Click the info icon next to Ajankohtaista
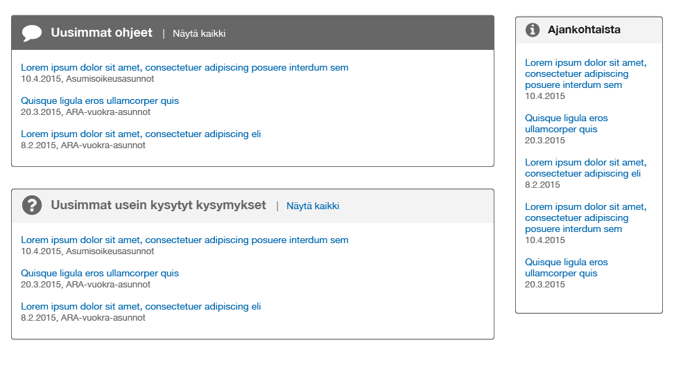The height and width of the screenshot is (365, 674). [x=533, y=30]
